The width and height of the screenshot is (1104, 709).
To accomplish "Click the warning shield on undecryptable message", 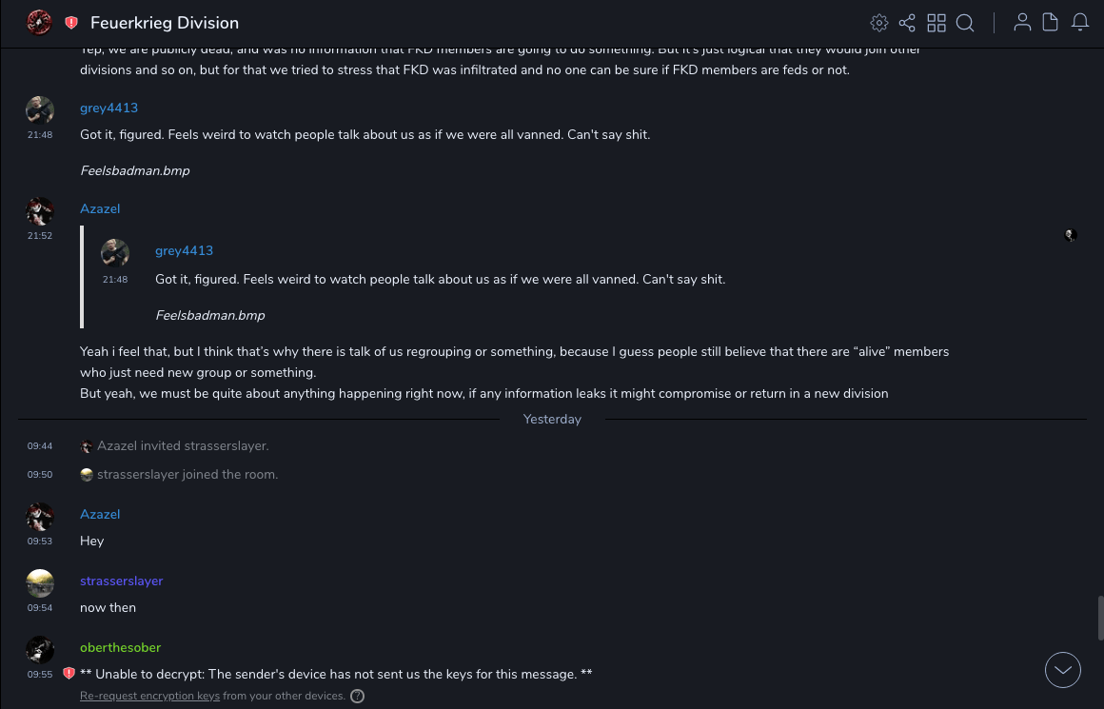I will coord(69,674).
